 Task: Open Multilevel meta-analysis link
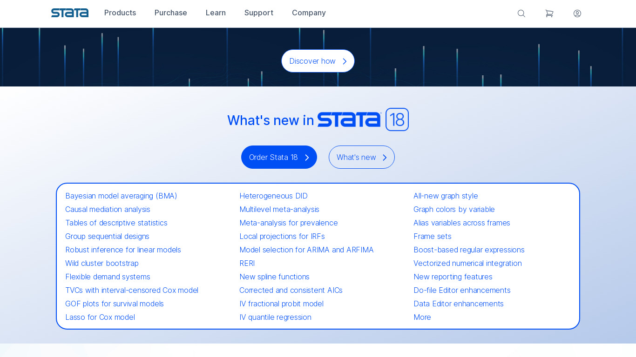[279, 210]
